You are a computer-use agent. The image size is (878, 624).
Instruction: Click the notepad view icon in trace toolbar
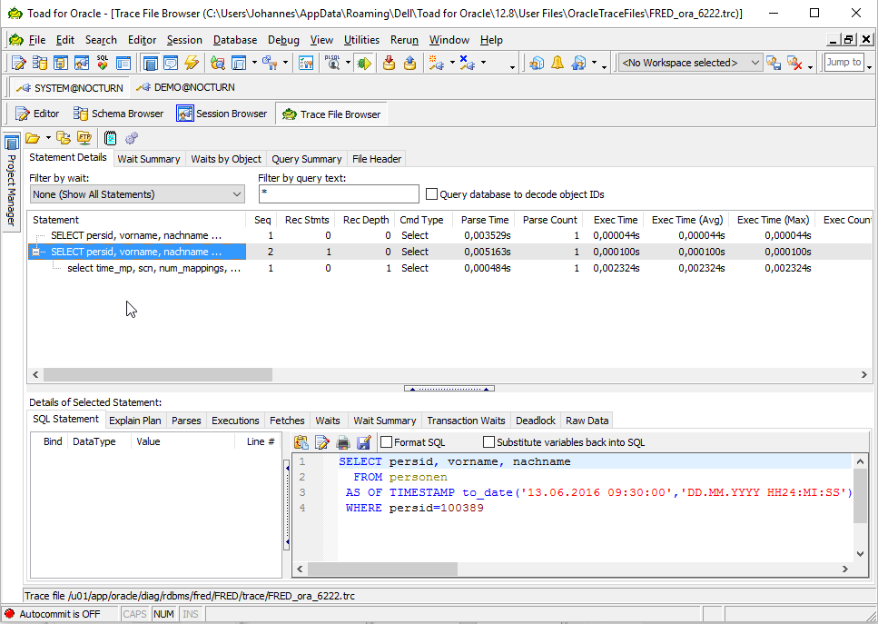(x=110, y=138)
